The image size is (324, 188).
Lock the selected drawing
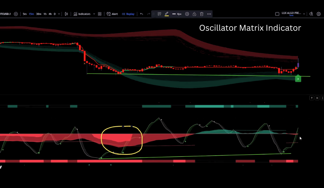tap(194, 14)
